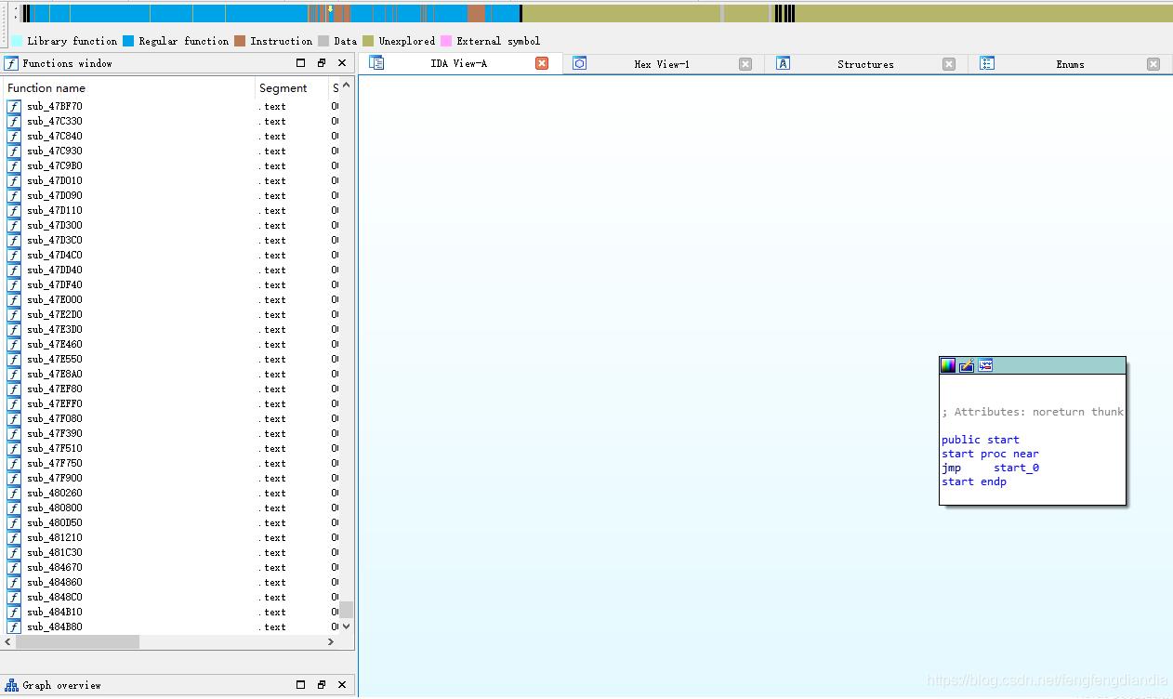The height and width of the screenshot is (699, 1173).
Task: Switch to the Hex View-1 tab
Action: pos(661,64)
